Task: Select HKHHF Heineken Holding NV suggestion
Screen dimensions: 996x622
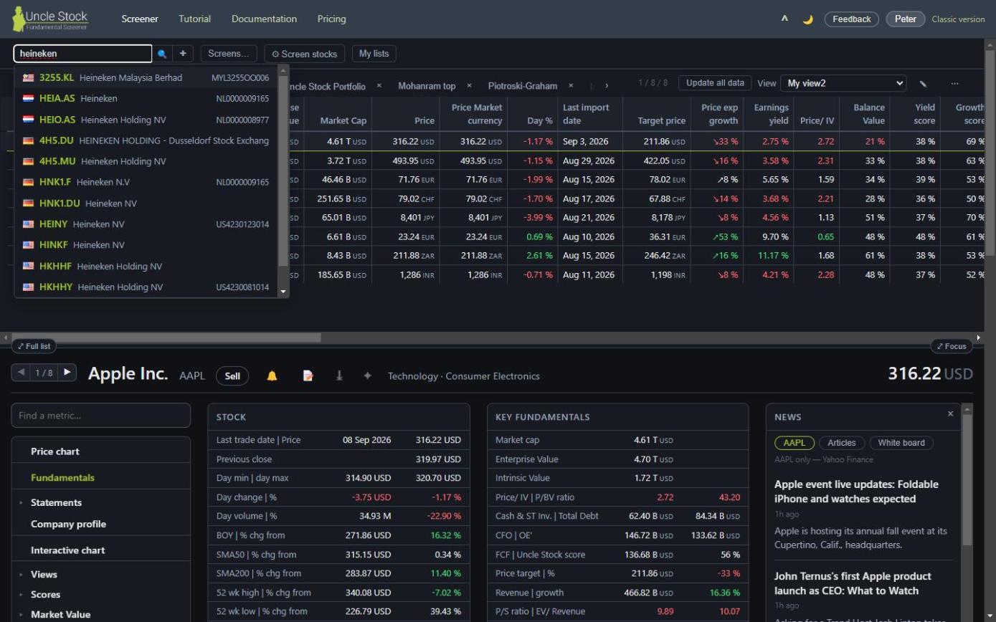Action: [146, 267]
